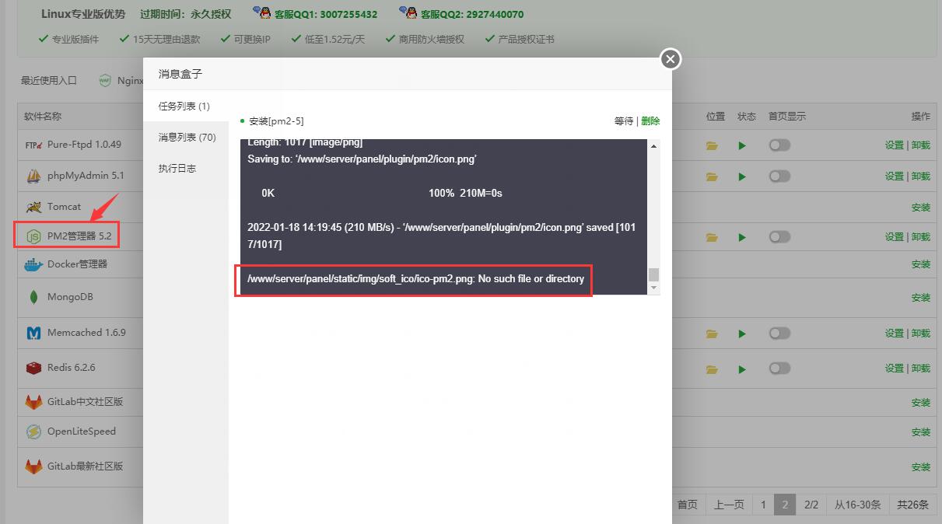942x524 pixels.
Task: Open Docker管理器 software entry
Action: click(77, 264)
